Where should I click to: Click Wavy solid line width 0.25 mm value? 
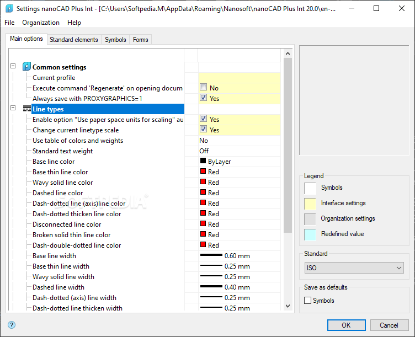coord(237,277)
